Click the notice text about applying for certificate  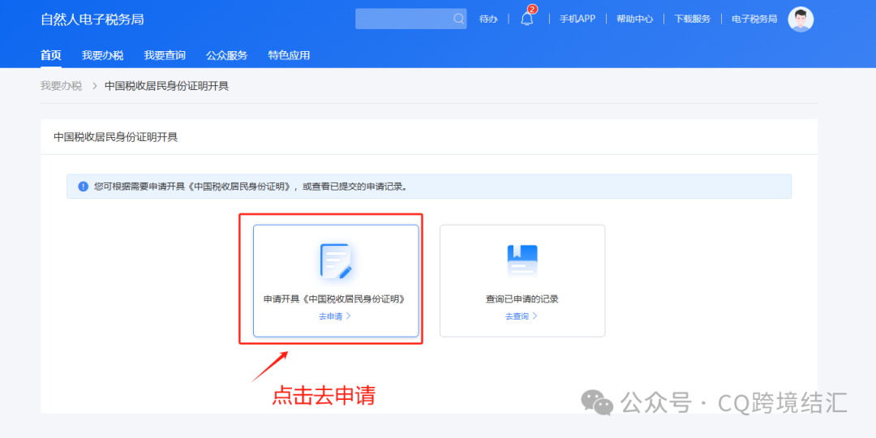[x=251, y=187]
